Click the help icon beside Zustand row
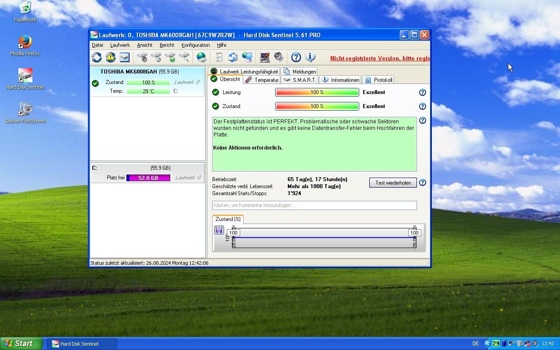This screenshot has width=560, height=350. (423, 106)
